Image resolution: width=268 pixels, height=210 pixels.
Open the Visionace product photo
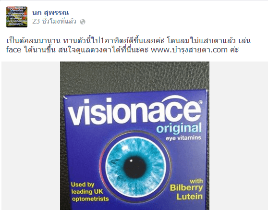pos(134,136)
